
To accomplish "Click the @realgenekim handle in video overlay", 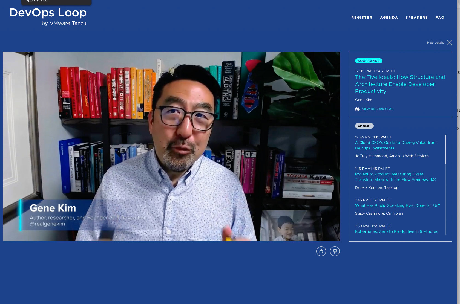I will coord(47,224).
